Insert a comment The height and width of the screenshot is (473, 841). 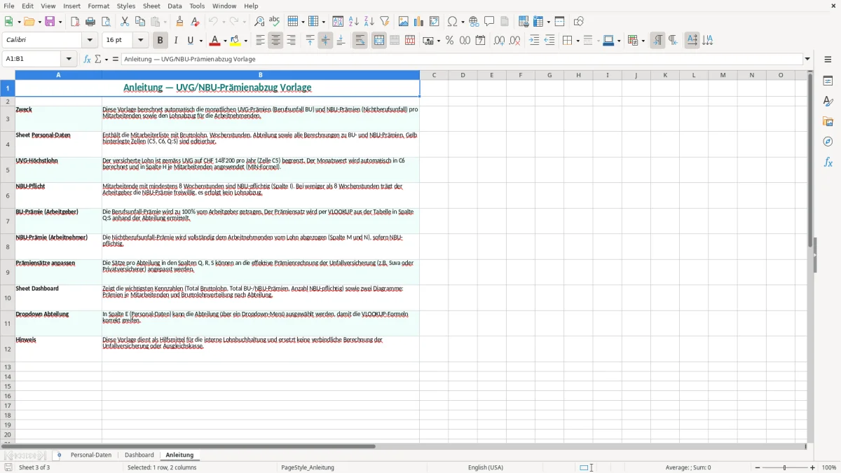point(489,22)
